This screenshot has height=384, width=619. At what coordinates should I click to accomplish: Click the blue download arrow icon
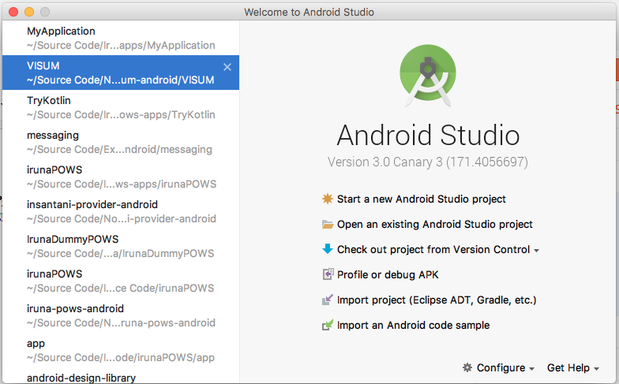pos(328,249)
